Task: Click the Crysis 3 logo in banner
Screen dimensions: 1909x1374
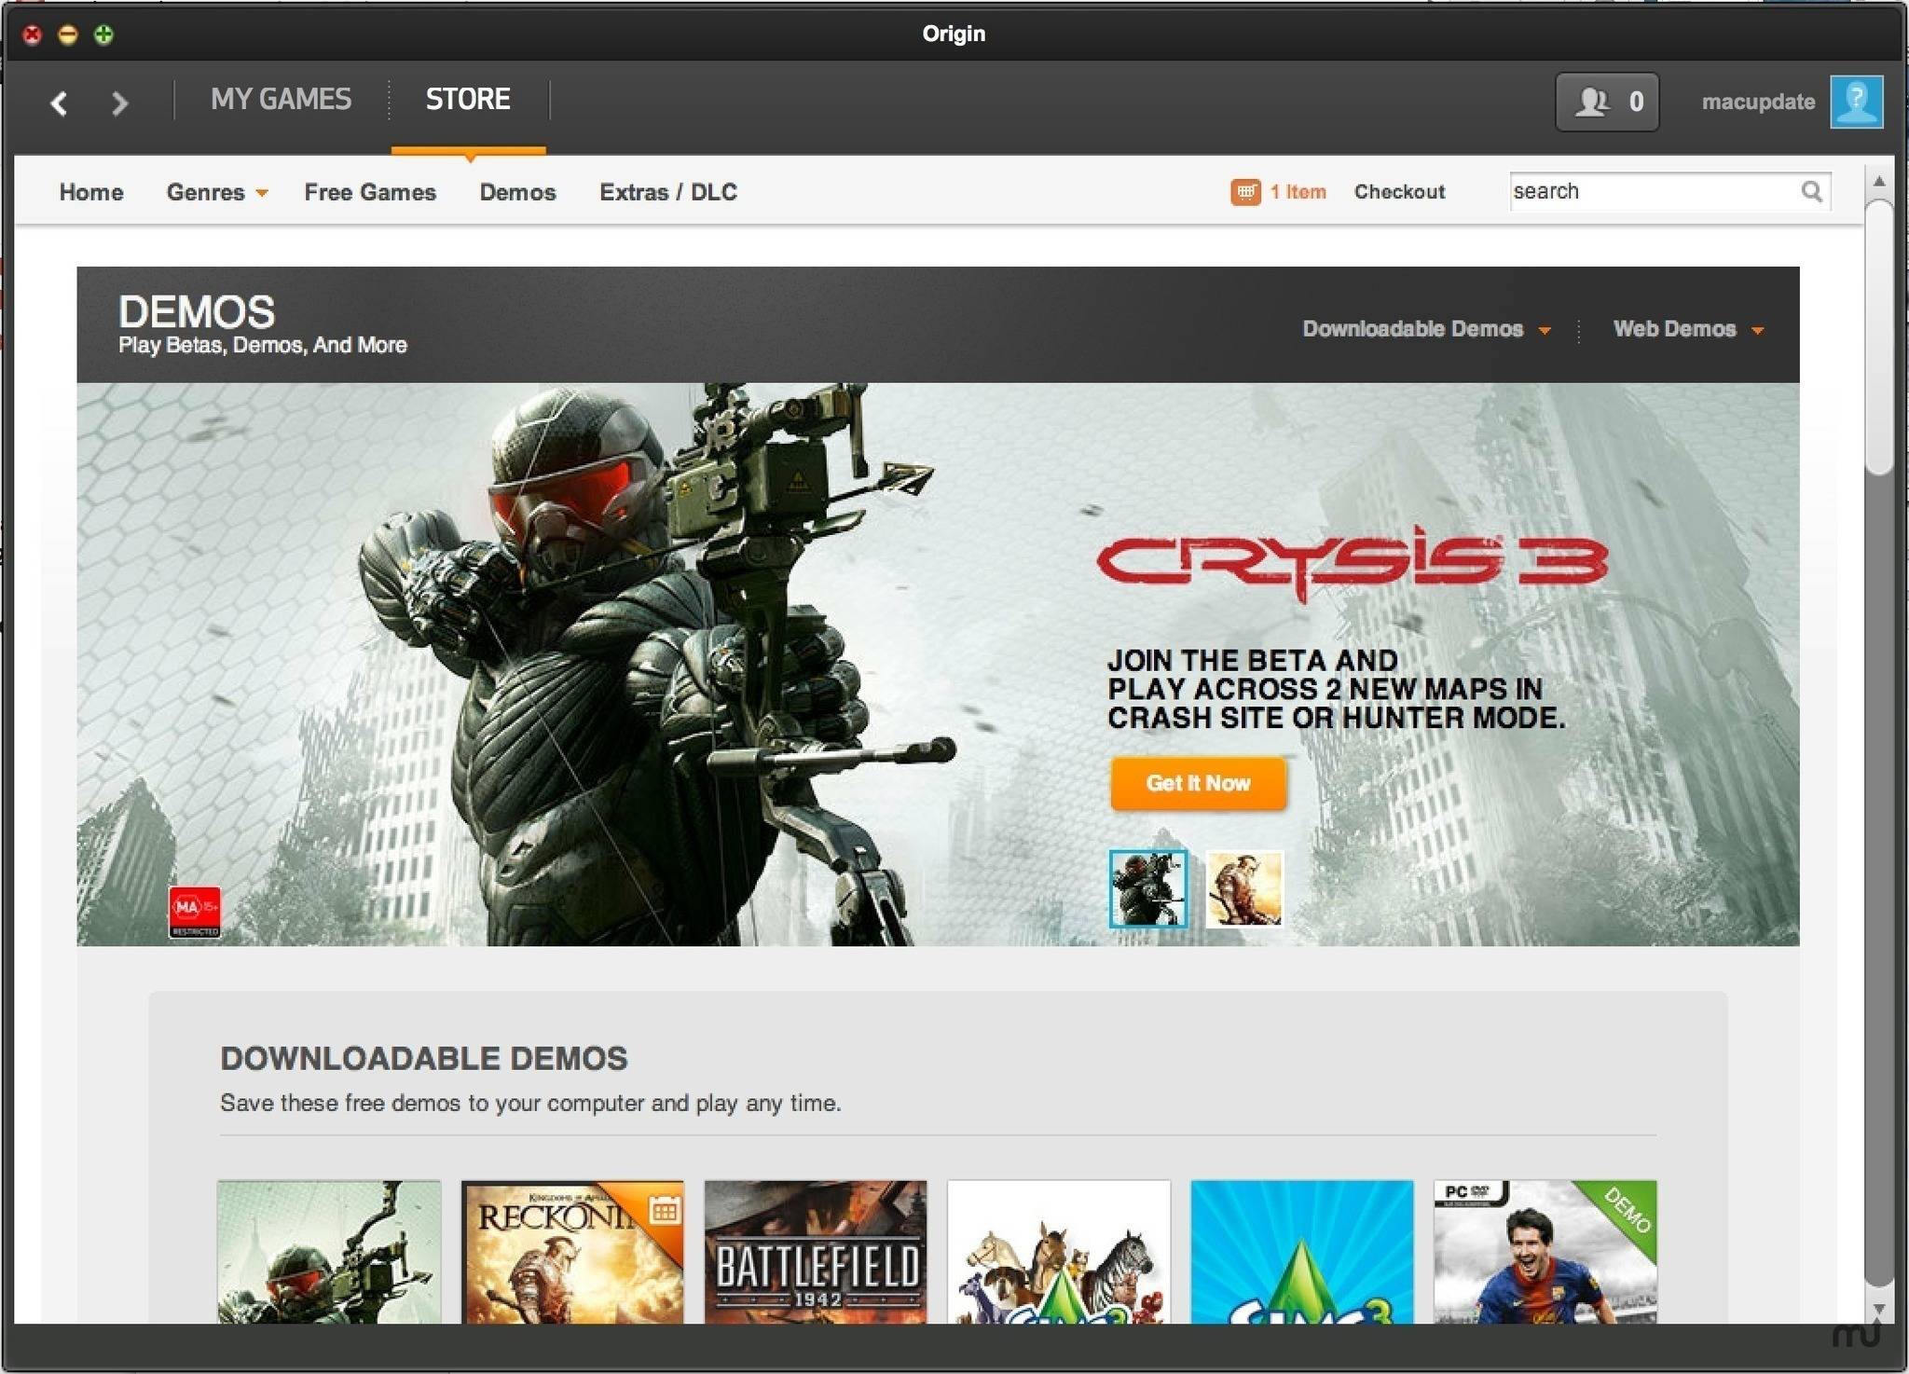Action: pyautogui.click(x=1353, y=563)
